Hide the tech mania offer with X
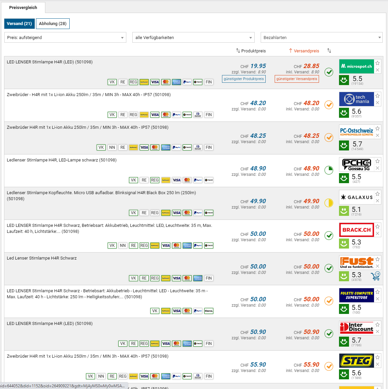The image size is (388, 389). 377,103
